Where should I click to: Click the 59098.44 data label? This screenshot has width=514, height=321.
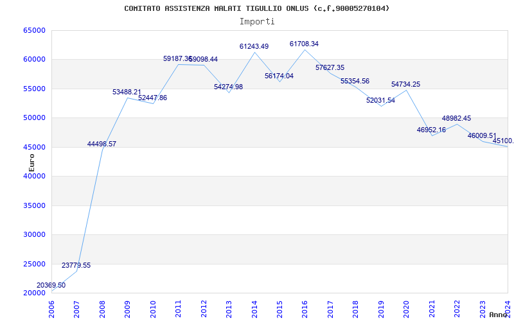[x=203, y=59]
